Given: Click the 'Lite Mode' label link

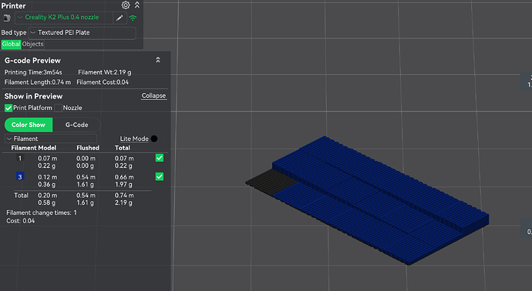Looking at the screenshot, I should click(134, 139).
